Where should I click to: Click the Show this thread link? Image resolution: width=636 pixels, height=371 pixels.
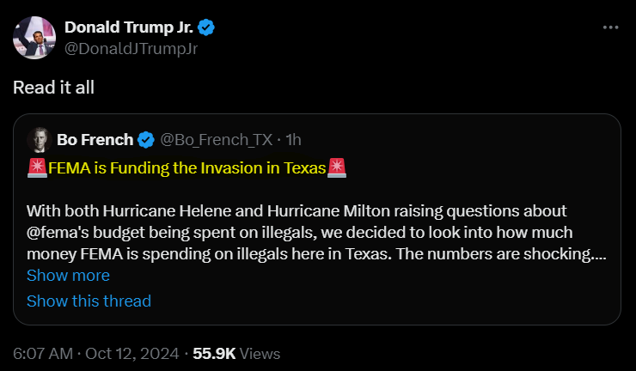pyautogui.click(x=89, y=301)
